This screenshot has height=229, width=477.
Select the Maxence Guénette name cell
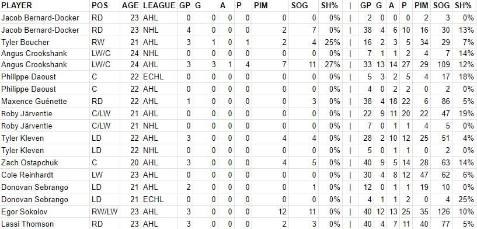click(45, 101)
